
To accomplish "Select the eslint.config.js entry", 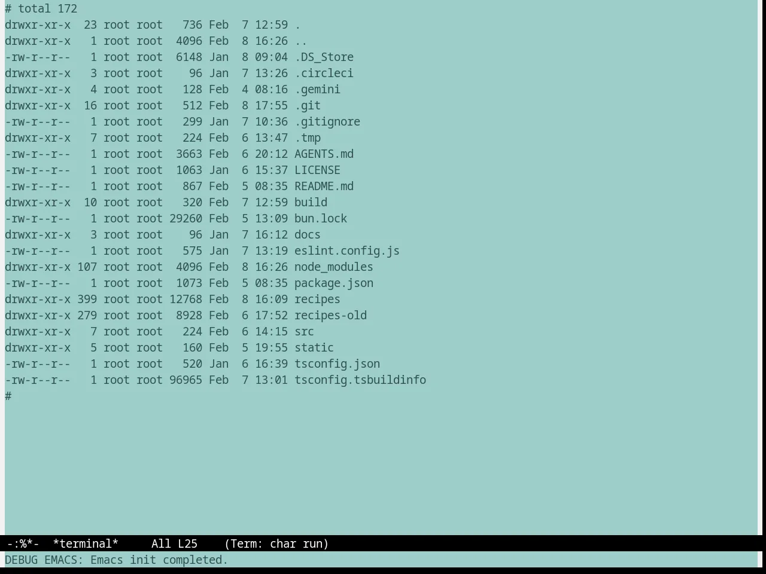I will 347,251.
